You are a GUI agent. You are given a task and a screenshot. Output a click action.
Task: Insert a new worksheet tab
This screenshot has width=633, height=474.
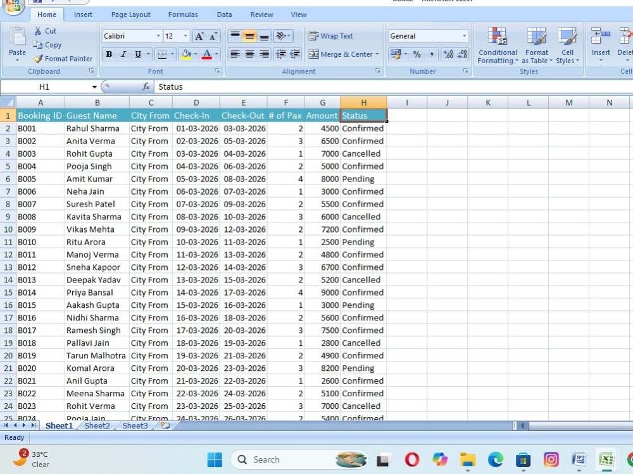(x=165, y=425)
